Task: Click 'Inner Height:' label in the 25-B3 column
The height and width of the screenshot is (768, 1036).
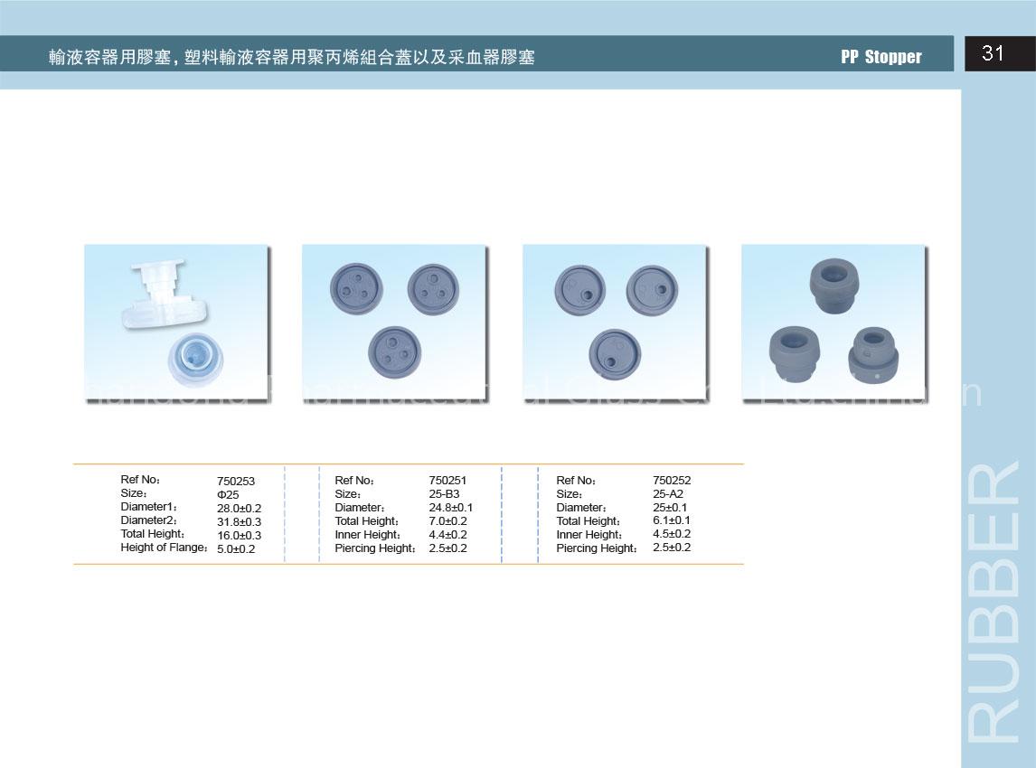Action: point(367,535)
